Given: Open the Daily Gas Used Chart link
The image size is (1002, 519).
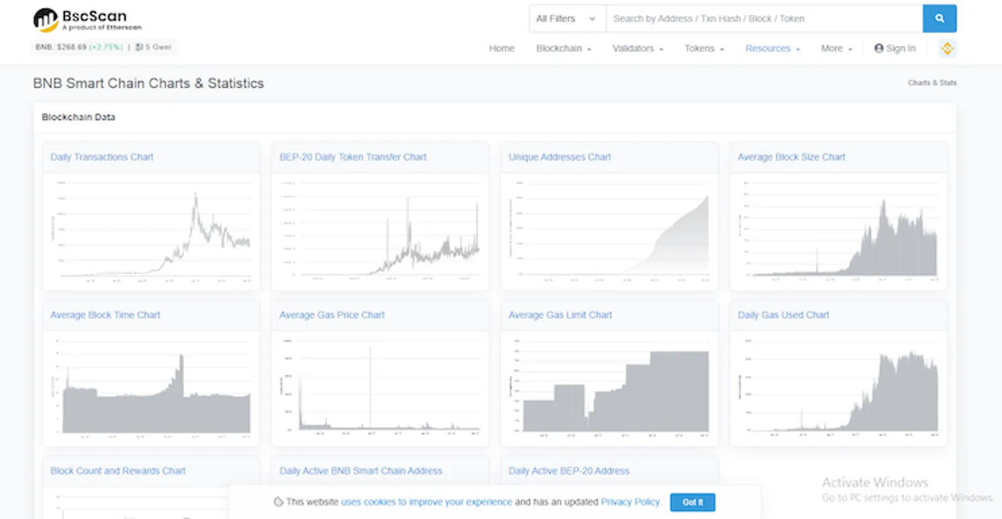Looking at the screenshot, I should 783,315.
